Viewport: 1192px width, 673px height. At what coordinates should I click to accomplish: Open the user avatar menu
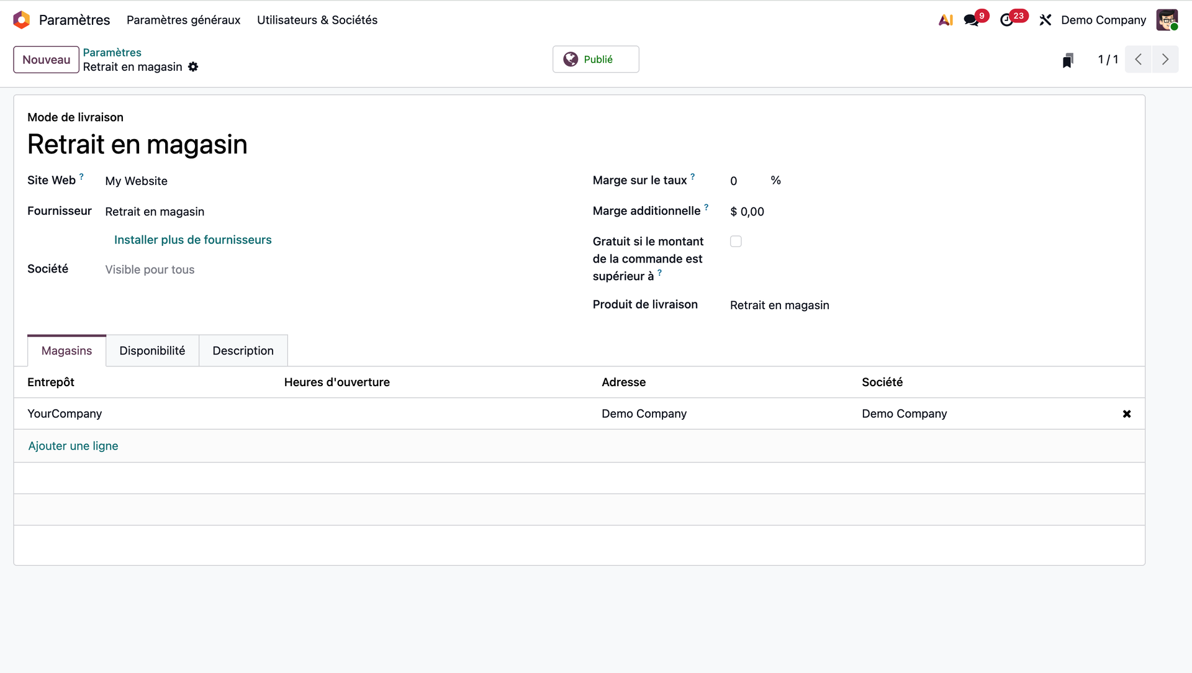tap(1167, 20)
